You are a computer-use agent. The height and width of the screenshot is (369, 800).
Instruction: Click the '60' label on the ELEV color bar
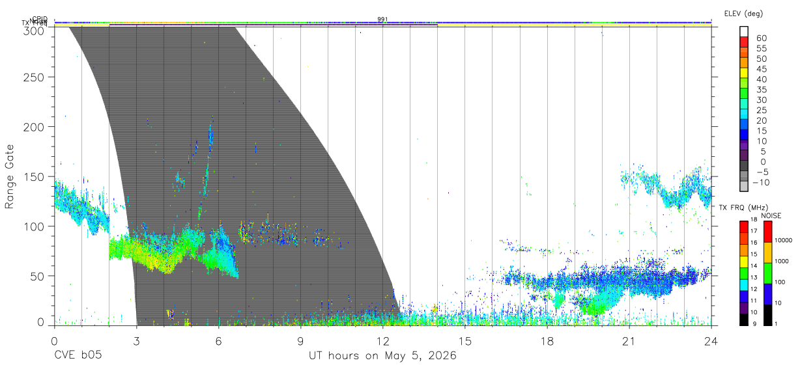click(x=762, y=38)
